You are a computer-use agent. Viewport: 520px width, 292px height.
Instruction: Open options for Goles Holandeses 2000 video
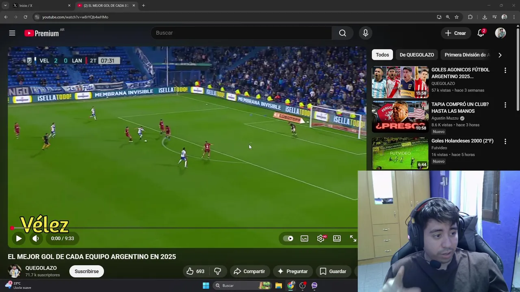(x=505, y=142)
